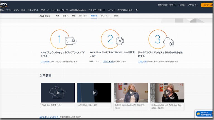Click お問い合わせ in top bar
Image resolution: width=214 pixels, height=120 pixels.
pyautogui.click(x=162, y=5)
